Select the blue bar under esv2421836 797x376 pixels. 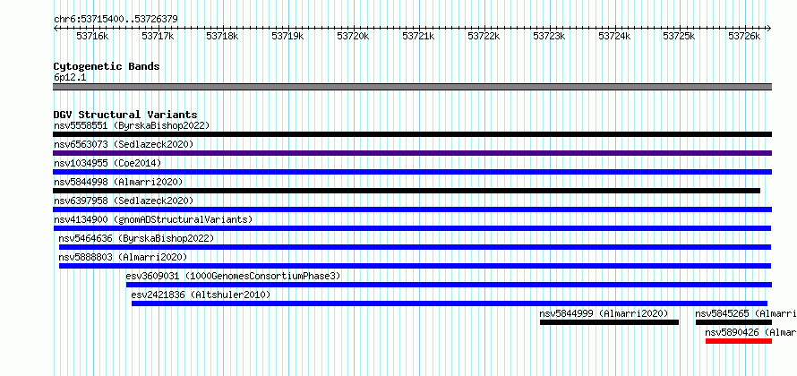tap(450, 303)
